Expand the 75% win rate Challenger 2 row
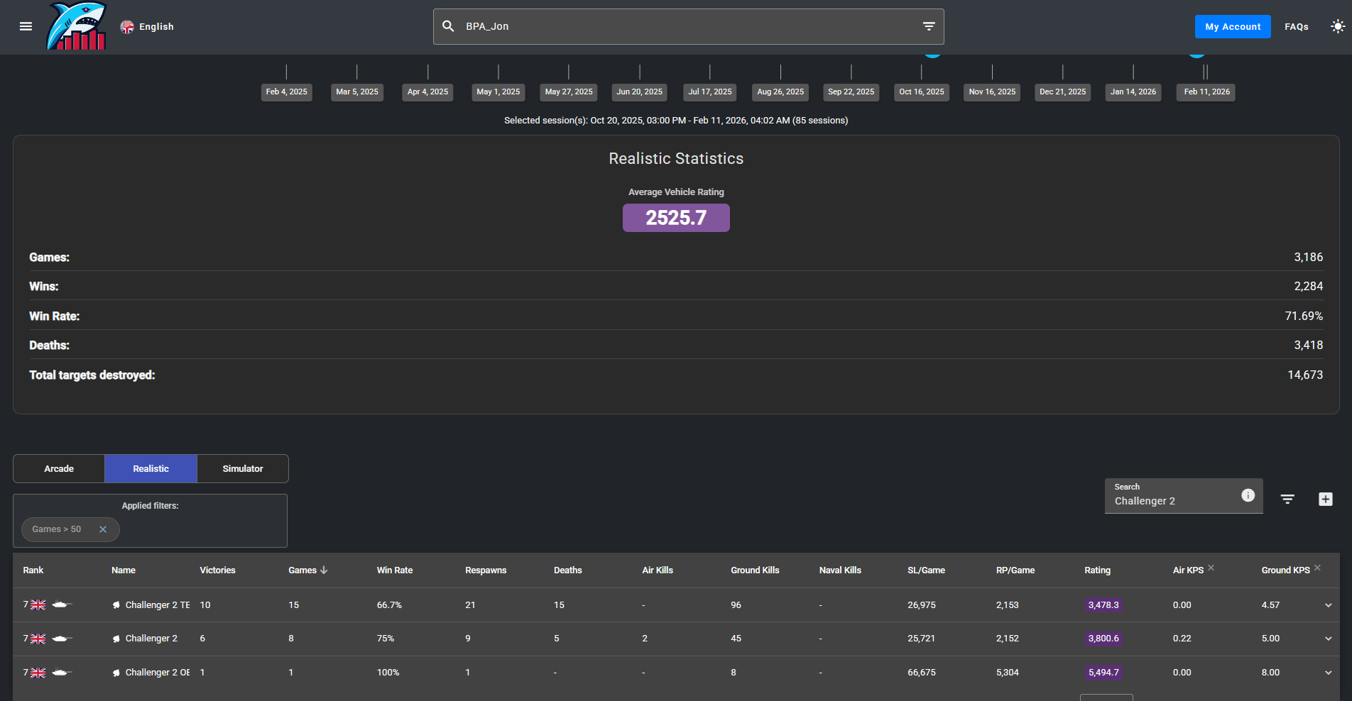 pyautogui.click(x=1328, y=639)
